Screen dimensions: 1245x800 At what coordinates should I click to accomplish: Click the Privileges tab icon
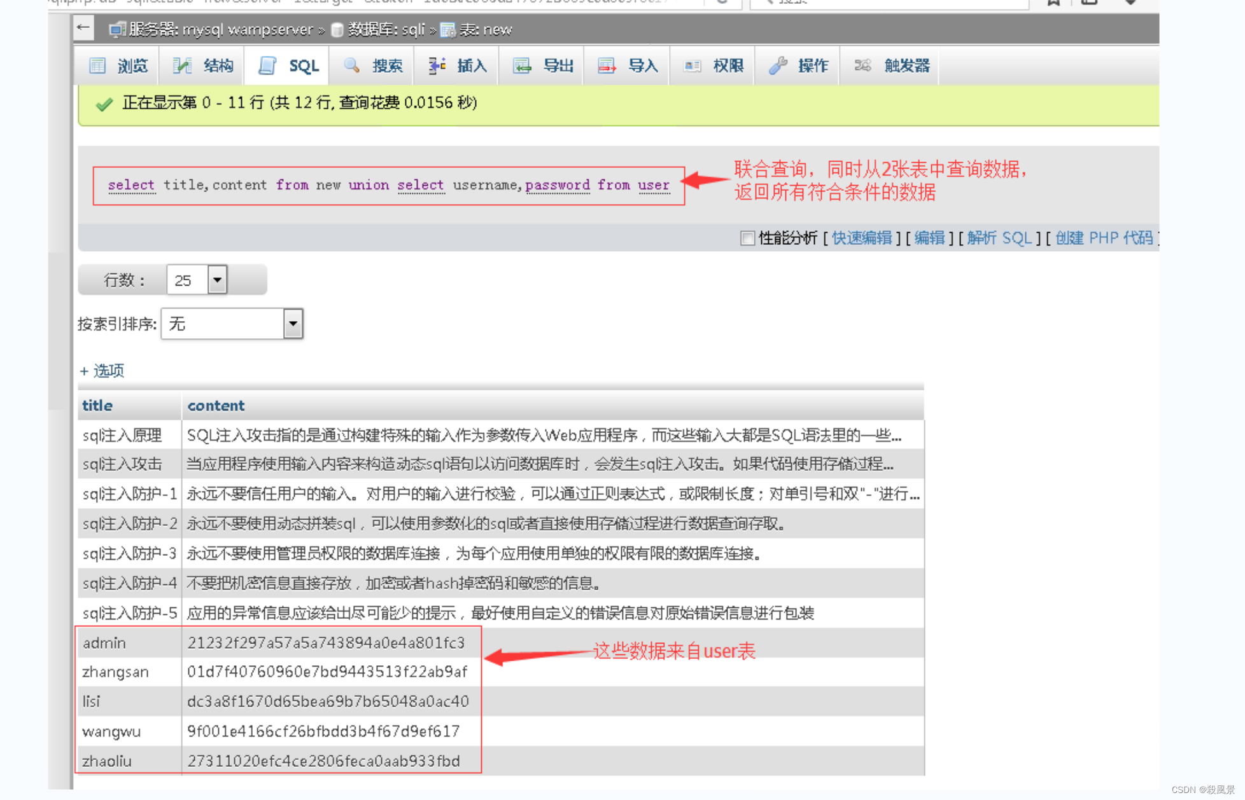tap(693, 66)
